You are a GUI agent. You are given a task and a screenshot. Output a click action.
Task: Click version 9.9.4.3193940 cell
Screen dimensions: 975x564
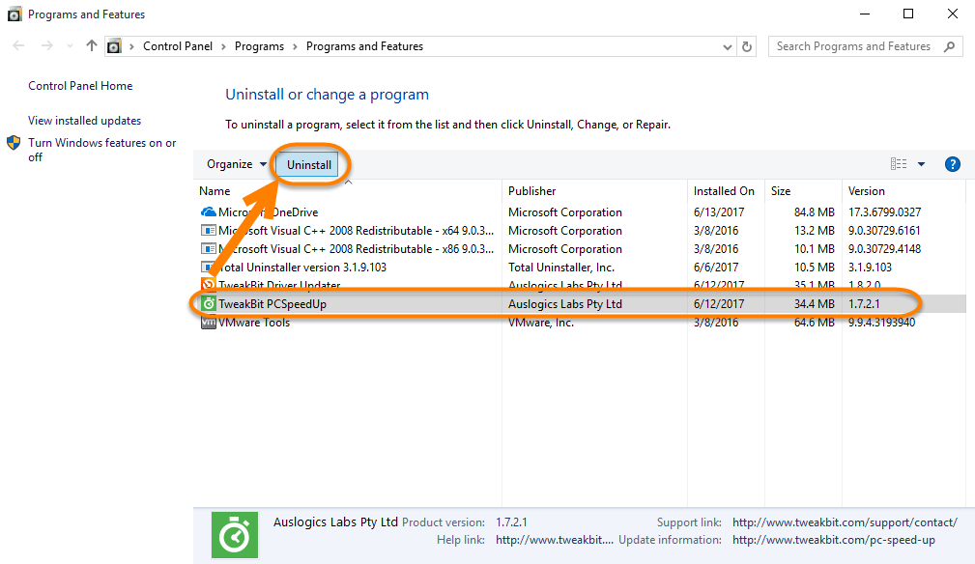tap(881, 323)
